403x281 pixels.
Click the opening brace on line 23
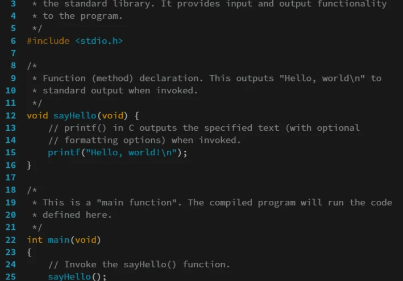click(30, 252)
